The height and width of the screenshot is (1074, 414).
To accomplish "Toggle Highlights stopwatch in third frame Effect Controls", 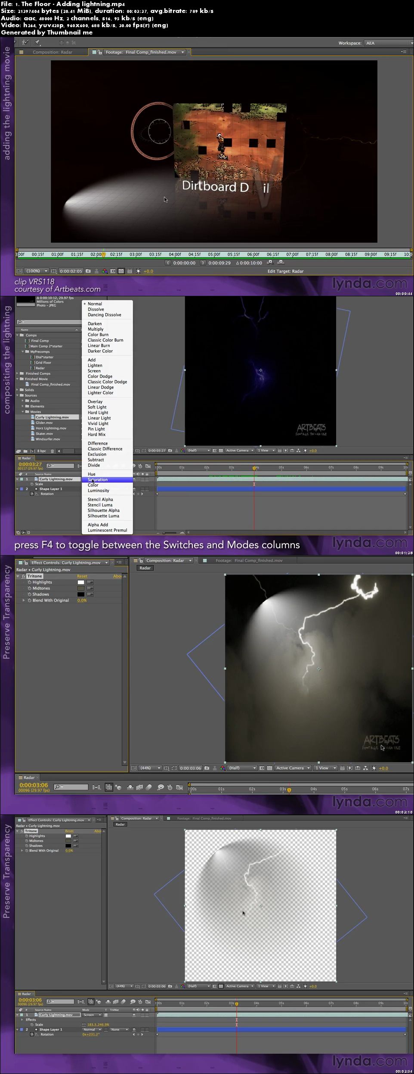I will click(30, 582).
